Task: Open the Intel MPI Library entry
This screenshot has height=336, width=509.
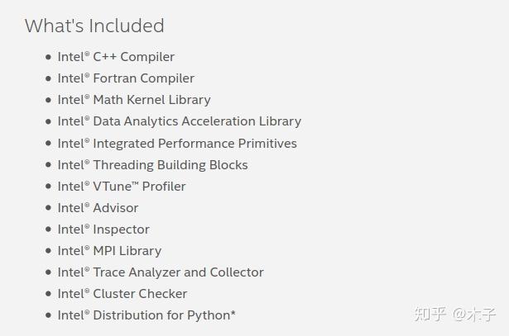Action: coord(109,250)
